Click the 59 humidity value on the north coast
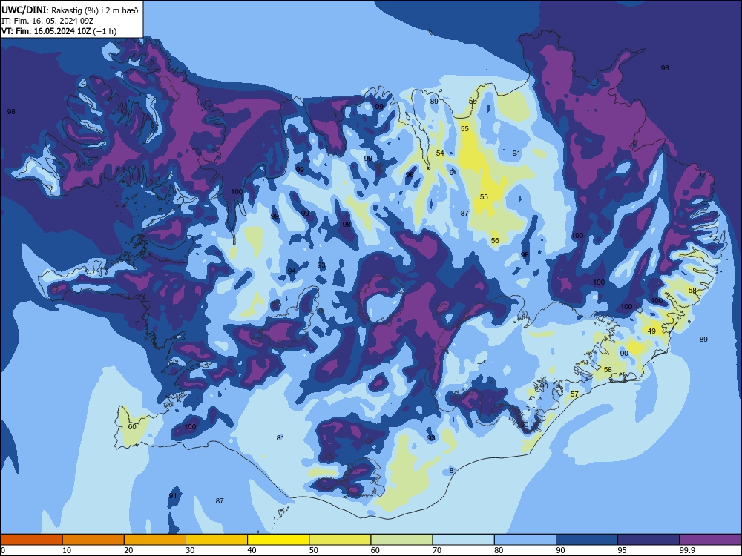This screenshot has width=742, height=556. (x=473, y=101)
